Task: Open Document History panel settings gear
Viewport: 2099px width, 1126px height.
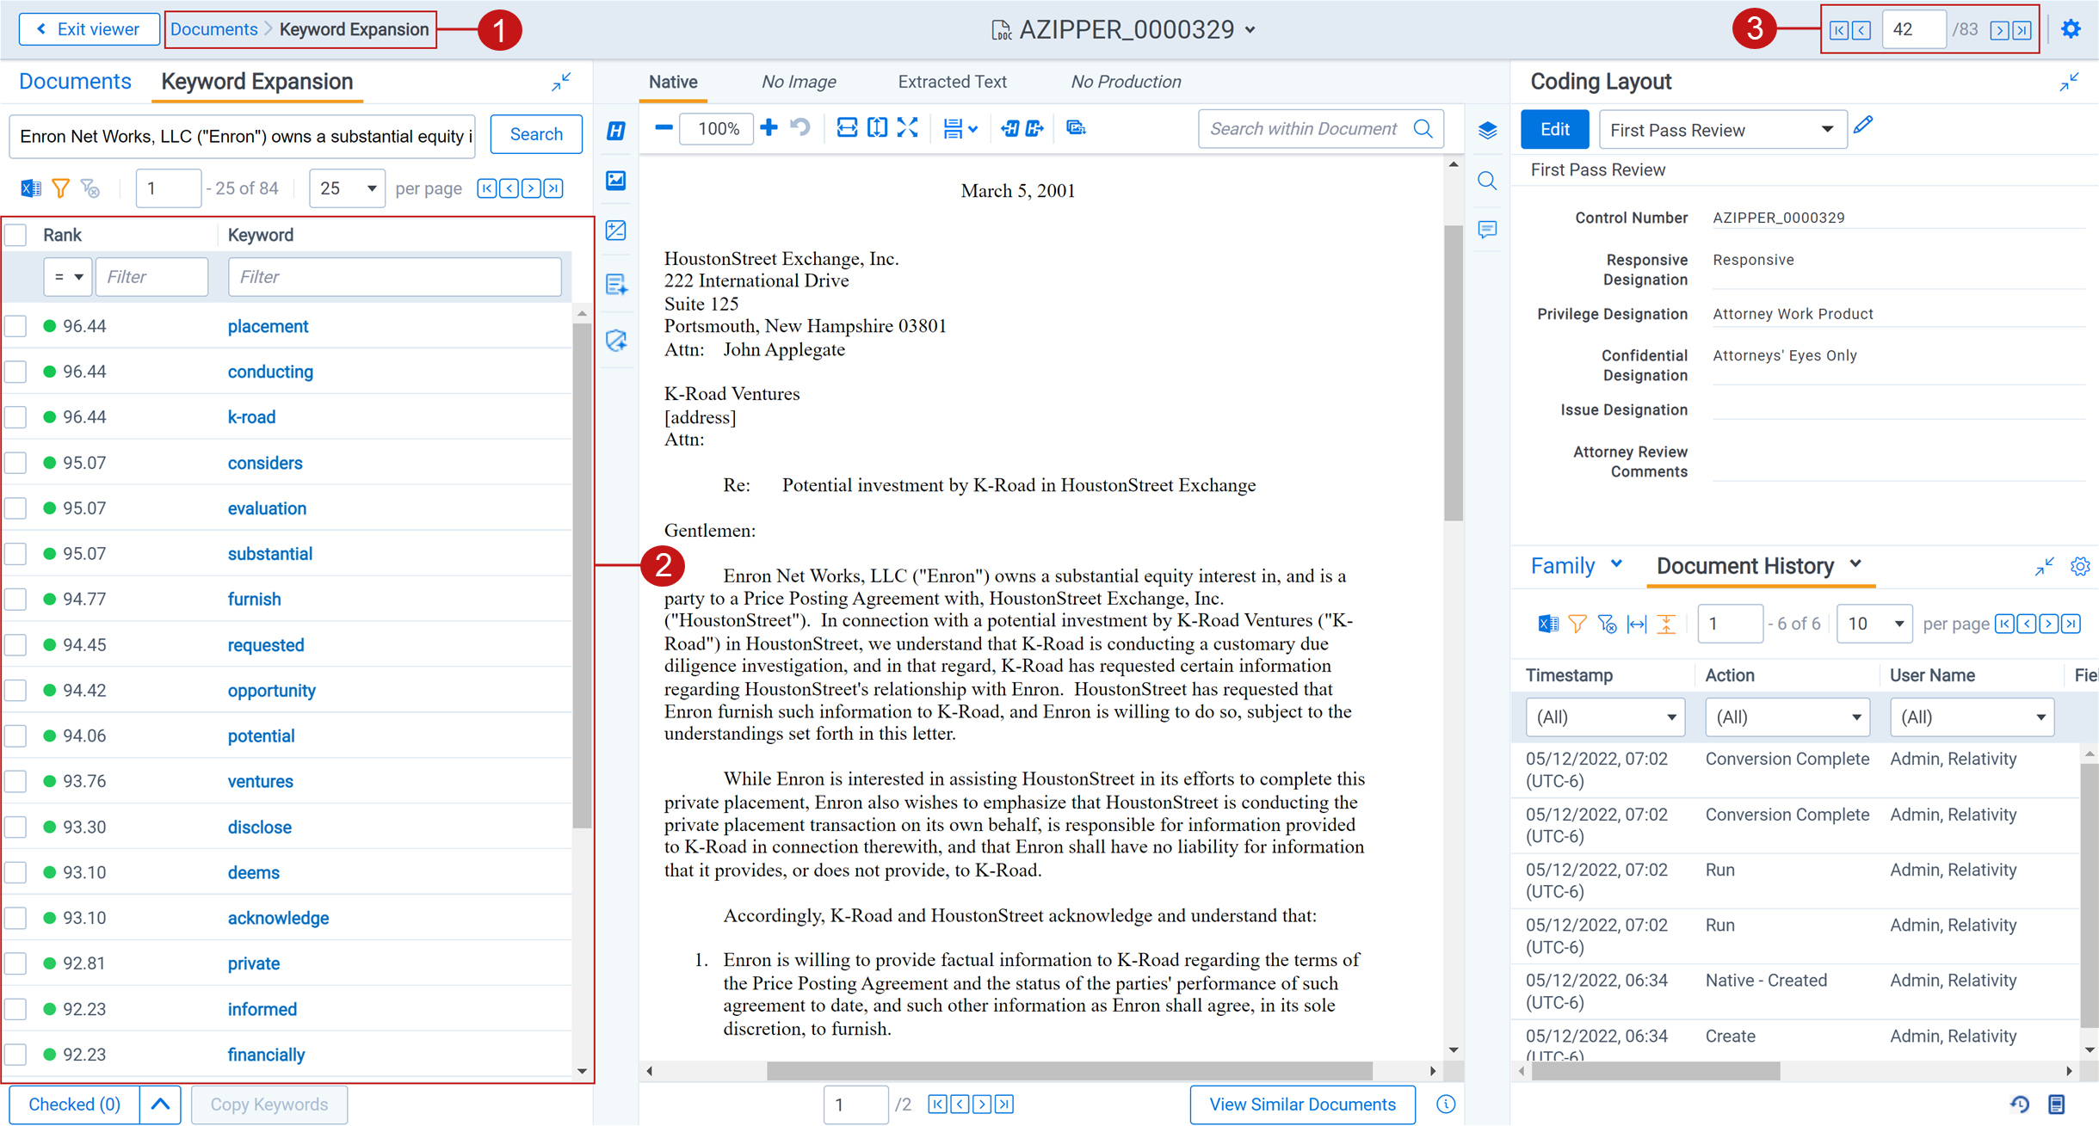Action: pos(2080,567)
